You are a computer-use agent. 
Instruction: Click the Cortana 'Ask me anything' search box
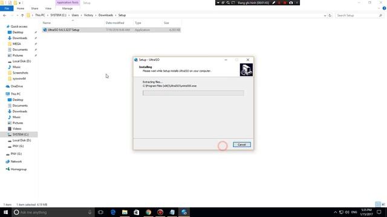pyautogui.click(x=53, y=212)
